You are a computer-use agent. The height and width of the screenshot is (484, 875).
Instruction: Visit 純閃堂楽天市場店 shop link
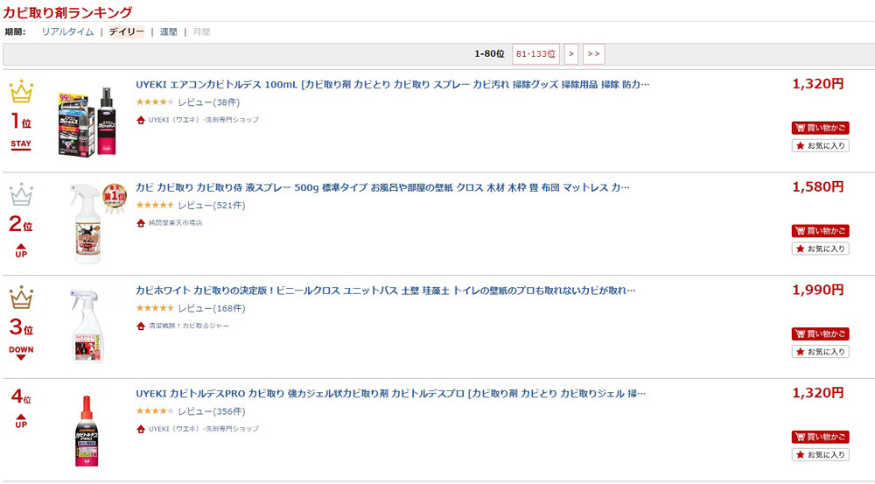tap(175, 222)
